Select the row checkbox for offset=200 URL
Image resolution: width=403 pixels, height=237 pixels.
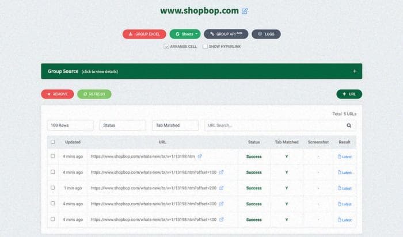[53, 188]
